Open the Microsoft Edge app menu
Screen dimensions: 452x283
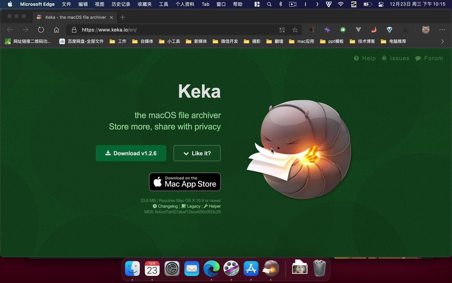pos(37,4)
